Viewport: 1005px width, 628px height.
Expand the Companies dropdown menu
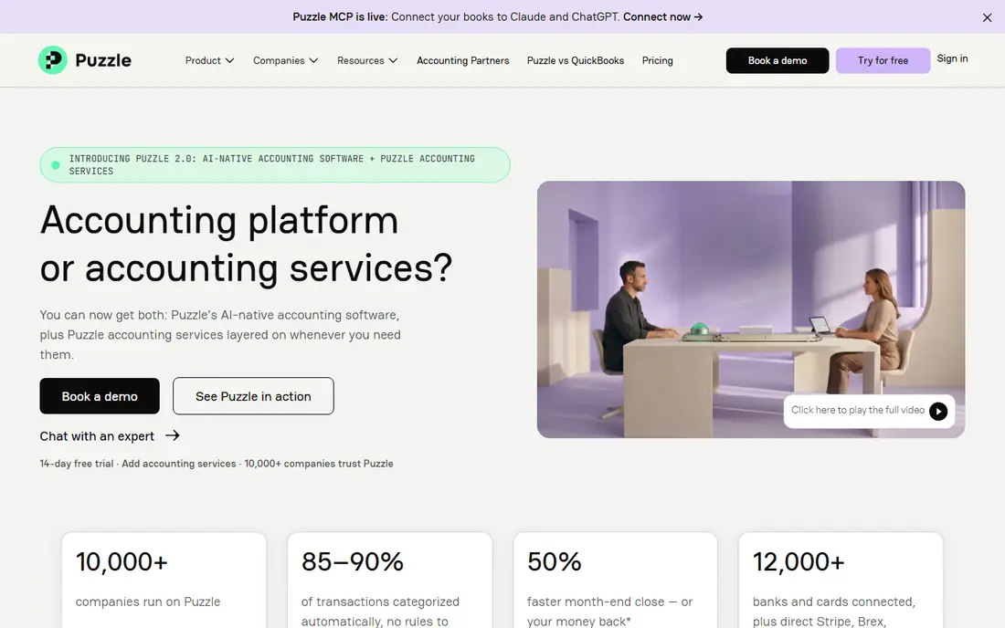[x=285, y=61]
